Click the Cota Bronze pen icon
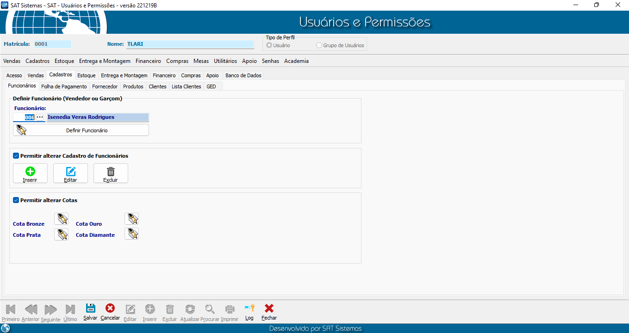 (x=61, y=219)
